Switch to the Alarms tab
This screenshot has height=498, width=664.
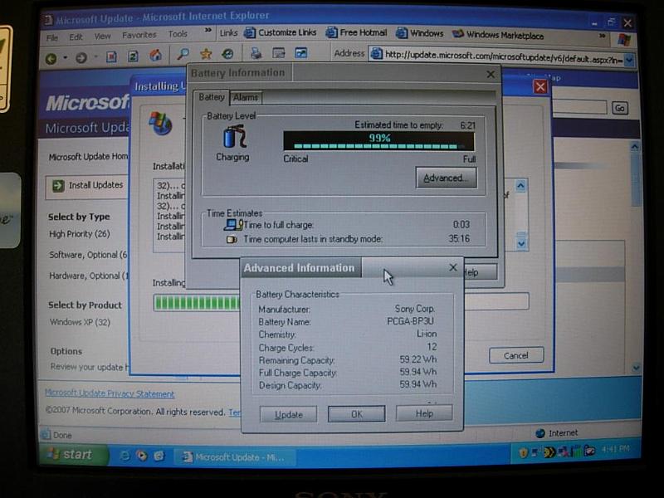246,98
